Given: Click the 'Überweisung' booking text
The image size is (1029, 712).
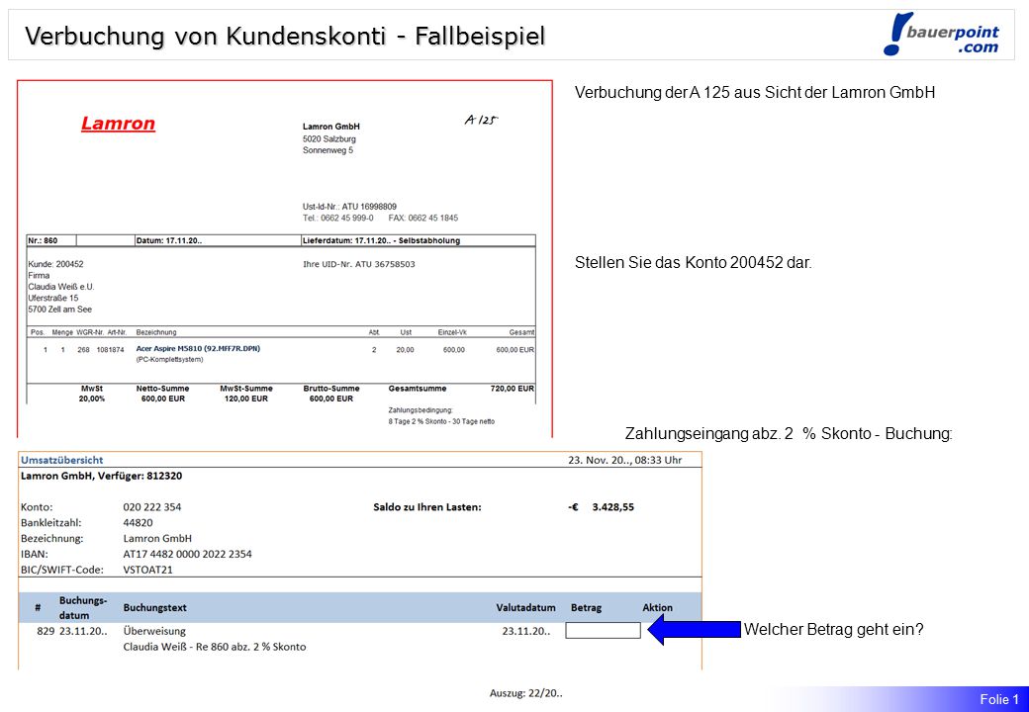Looking at the screenshot, I should (x=155, y=631).
